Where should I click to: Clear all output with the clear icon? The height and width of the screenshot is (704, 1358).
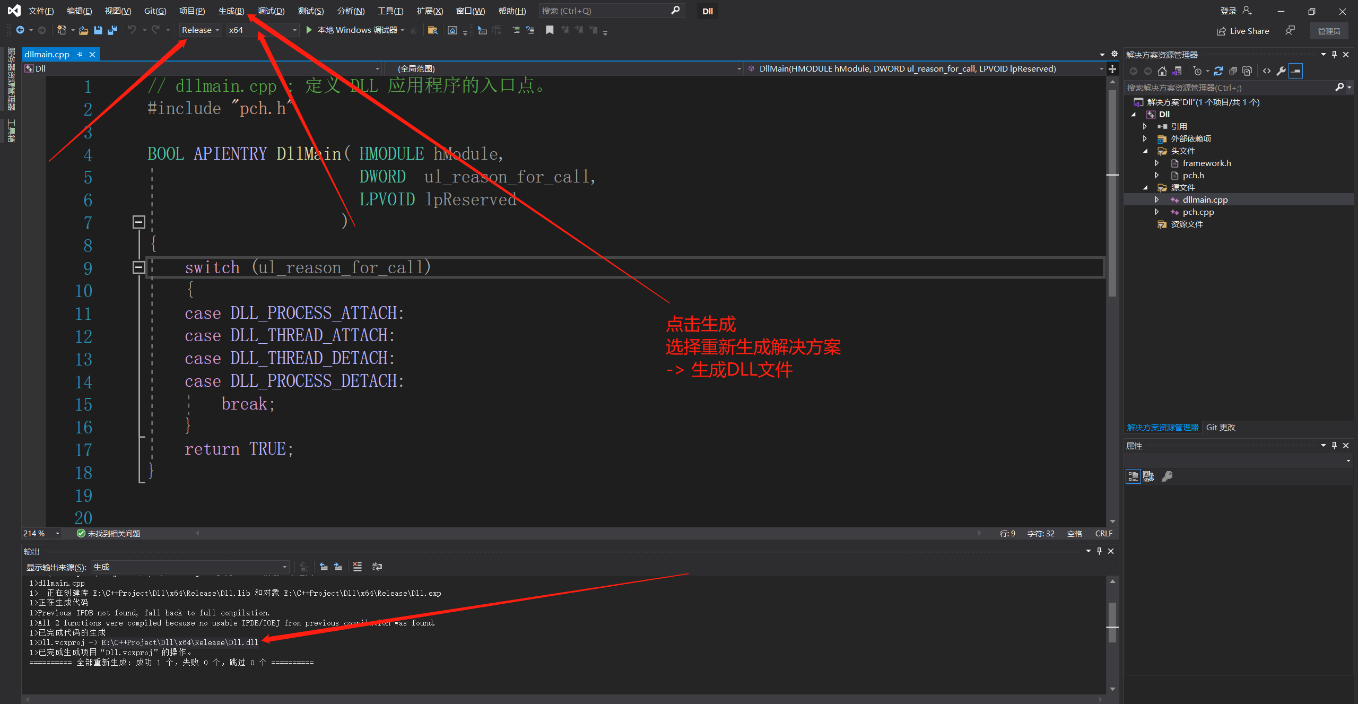coord(358,567)
